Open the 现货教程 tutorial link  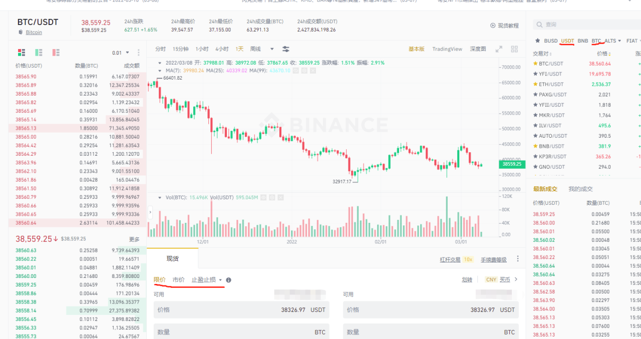[505, 26]
